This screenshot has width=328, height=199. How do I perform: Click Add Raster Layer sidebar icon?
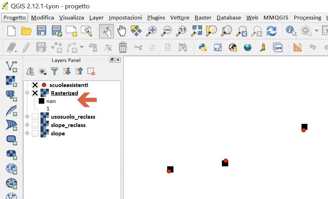pyautogui.click(x=12, y=81)
